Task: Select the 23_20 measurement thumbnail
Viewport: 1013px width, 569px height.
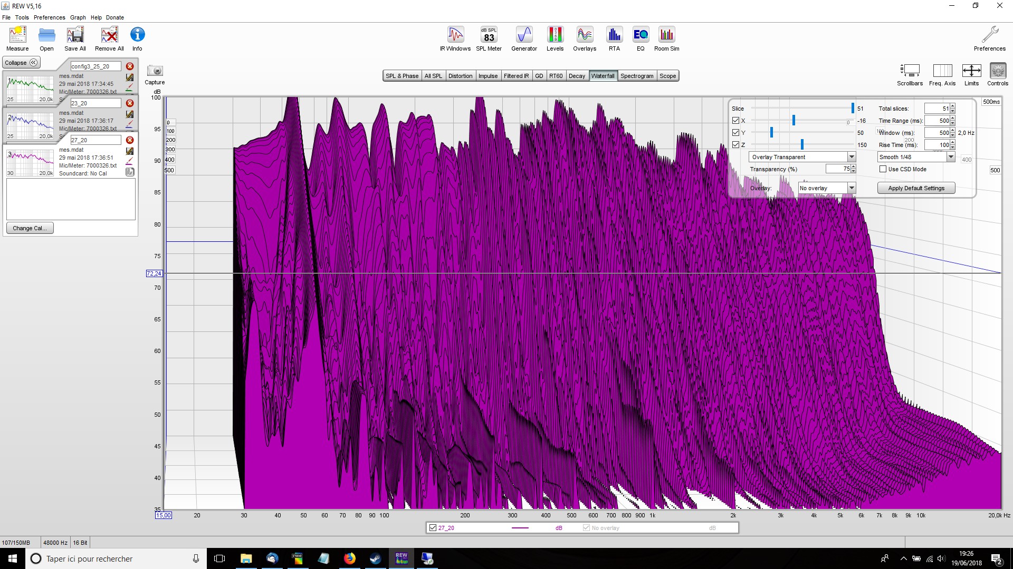Action: click(30, 126)
